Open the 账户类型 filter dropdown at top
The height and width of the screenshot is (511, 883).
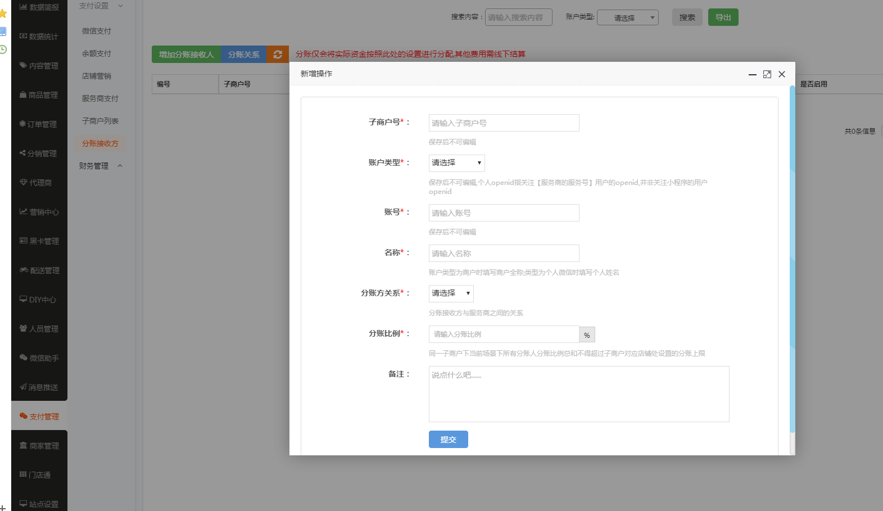[x=627, y=18]
